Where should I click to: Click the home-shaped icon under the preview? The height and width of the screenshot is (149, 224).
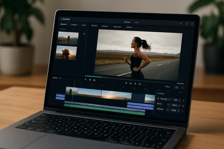pos(140,84)
